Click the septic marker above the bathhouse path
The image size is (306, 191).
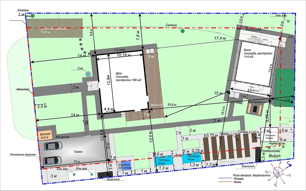tap(183, 31)
